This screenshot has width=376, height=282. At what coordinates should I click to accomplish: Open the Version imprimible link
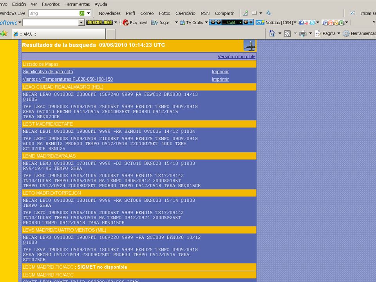236,56
